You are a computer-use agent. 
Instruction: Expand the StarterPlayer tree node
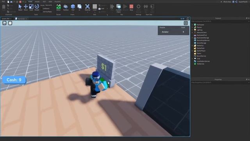pos(192,51)
